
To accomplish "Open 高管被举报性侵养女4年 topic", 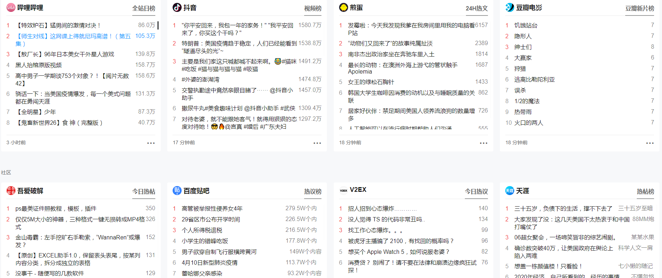I will pos(212,208).
